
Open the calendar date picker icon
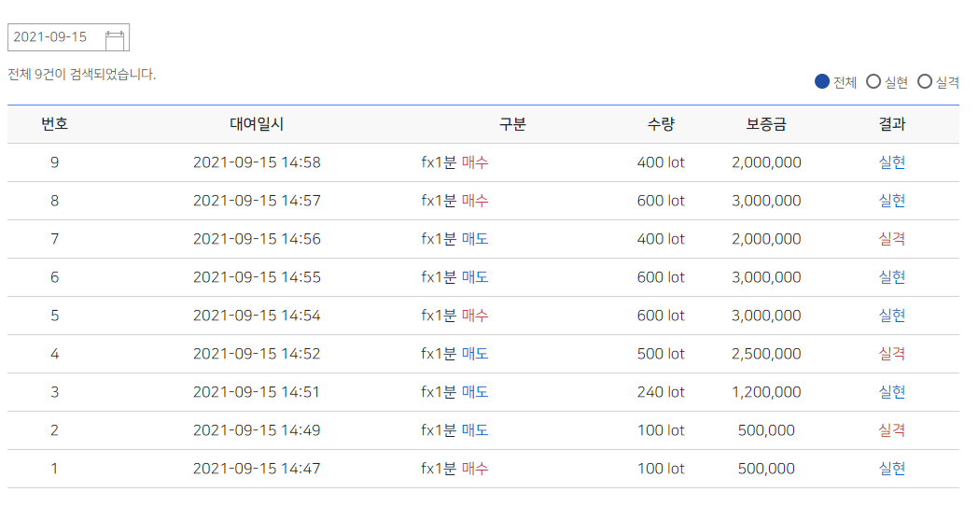point(115,40)
